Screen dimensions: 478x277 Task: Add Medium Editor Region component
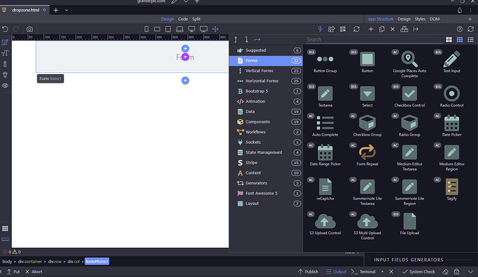click(452, 158)
